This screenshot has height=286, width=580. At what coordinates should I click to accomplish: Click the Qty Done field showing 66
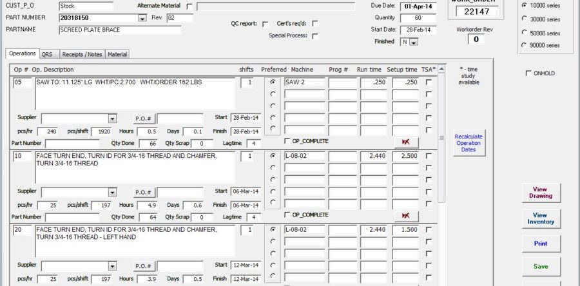(148, 144)
